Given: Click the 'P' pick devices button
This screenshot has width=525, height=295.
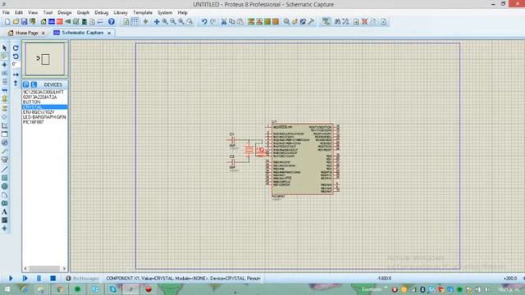Looking at the screenshot, I should point(26,84).
